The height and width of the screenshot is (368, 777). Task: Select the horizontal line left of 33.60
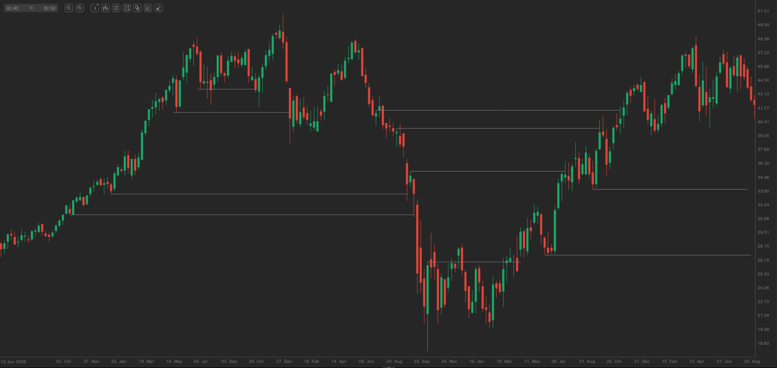670,190
